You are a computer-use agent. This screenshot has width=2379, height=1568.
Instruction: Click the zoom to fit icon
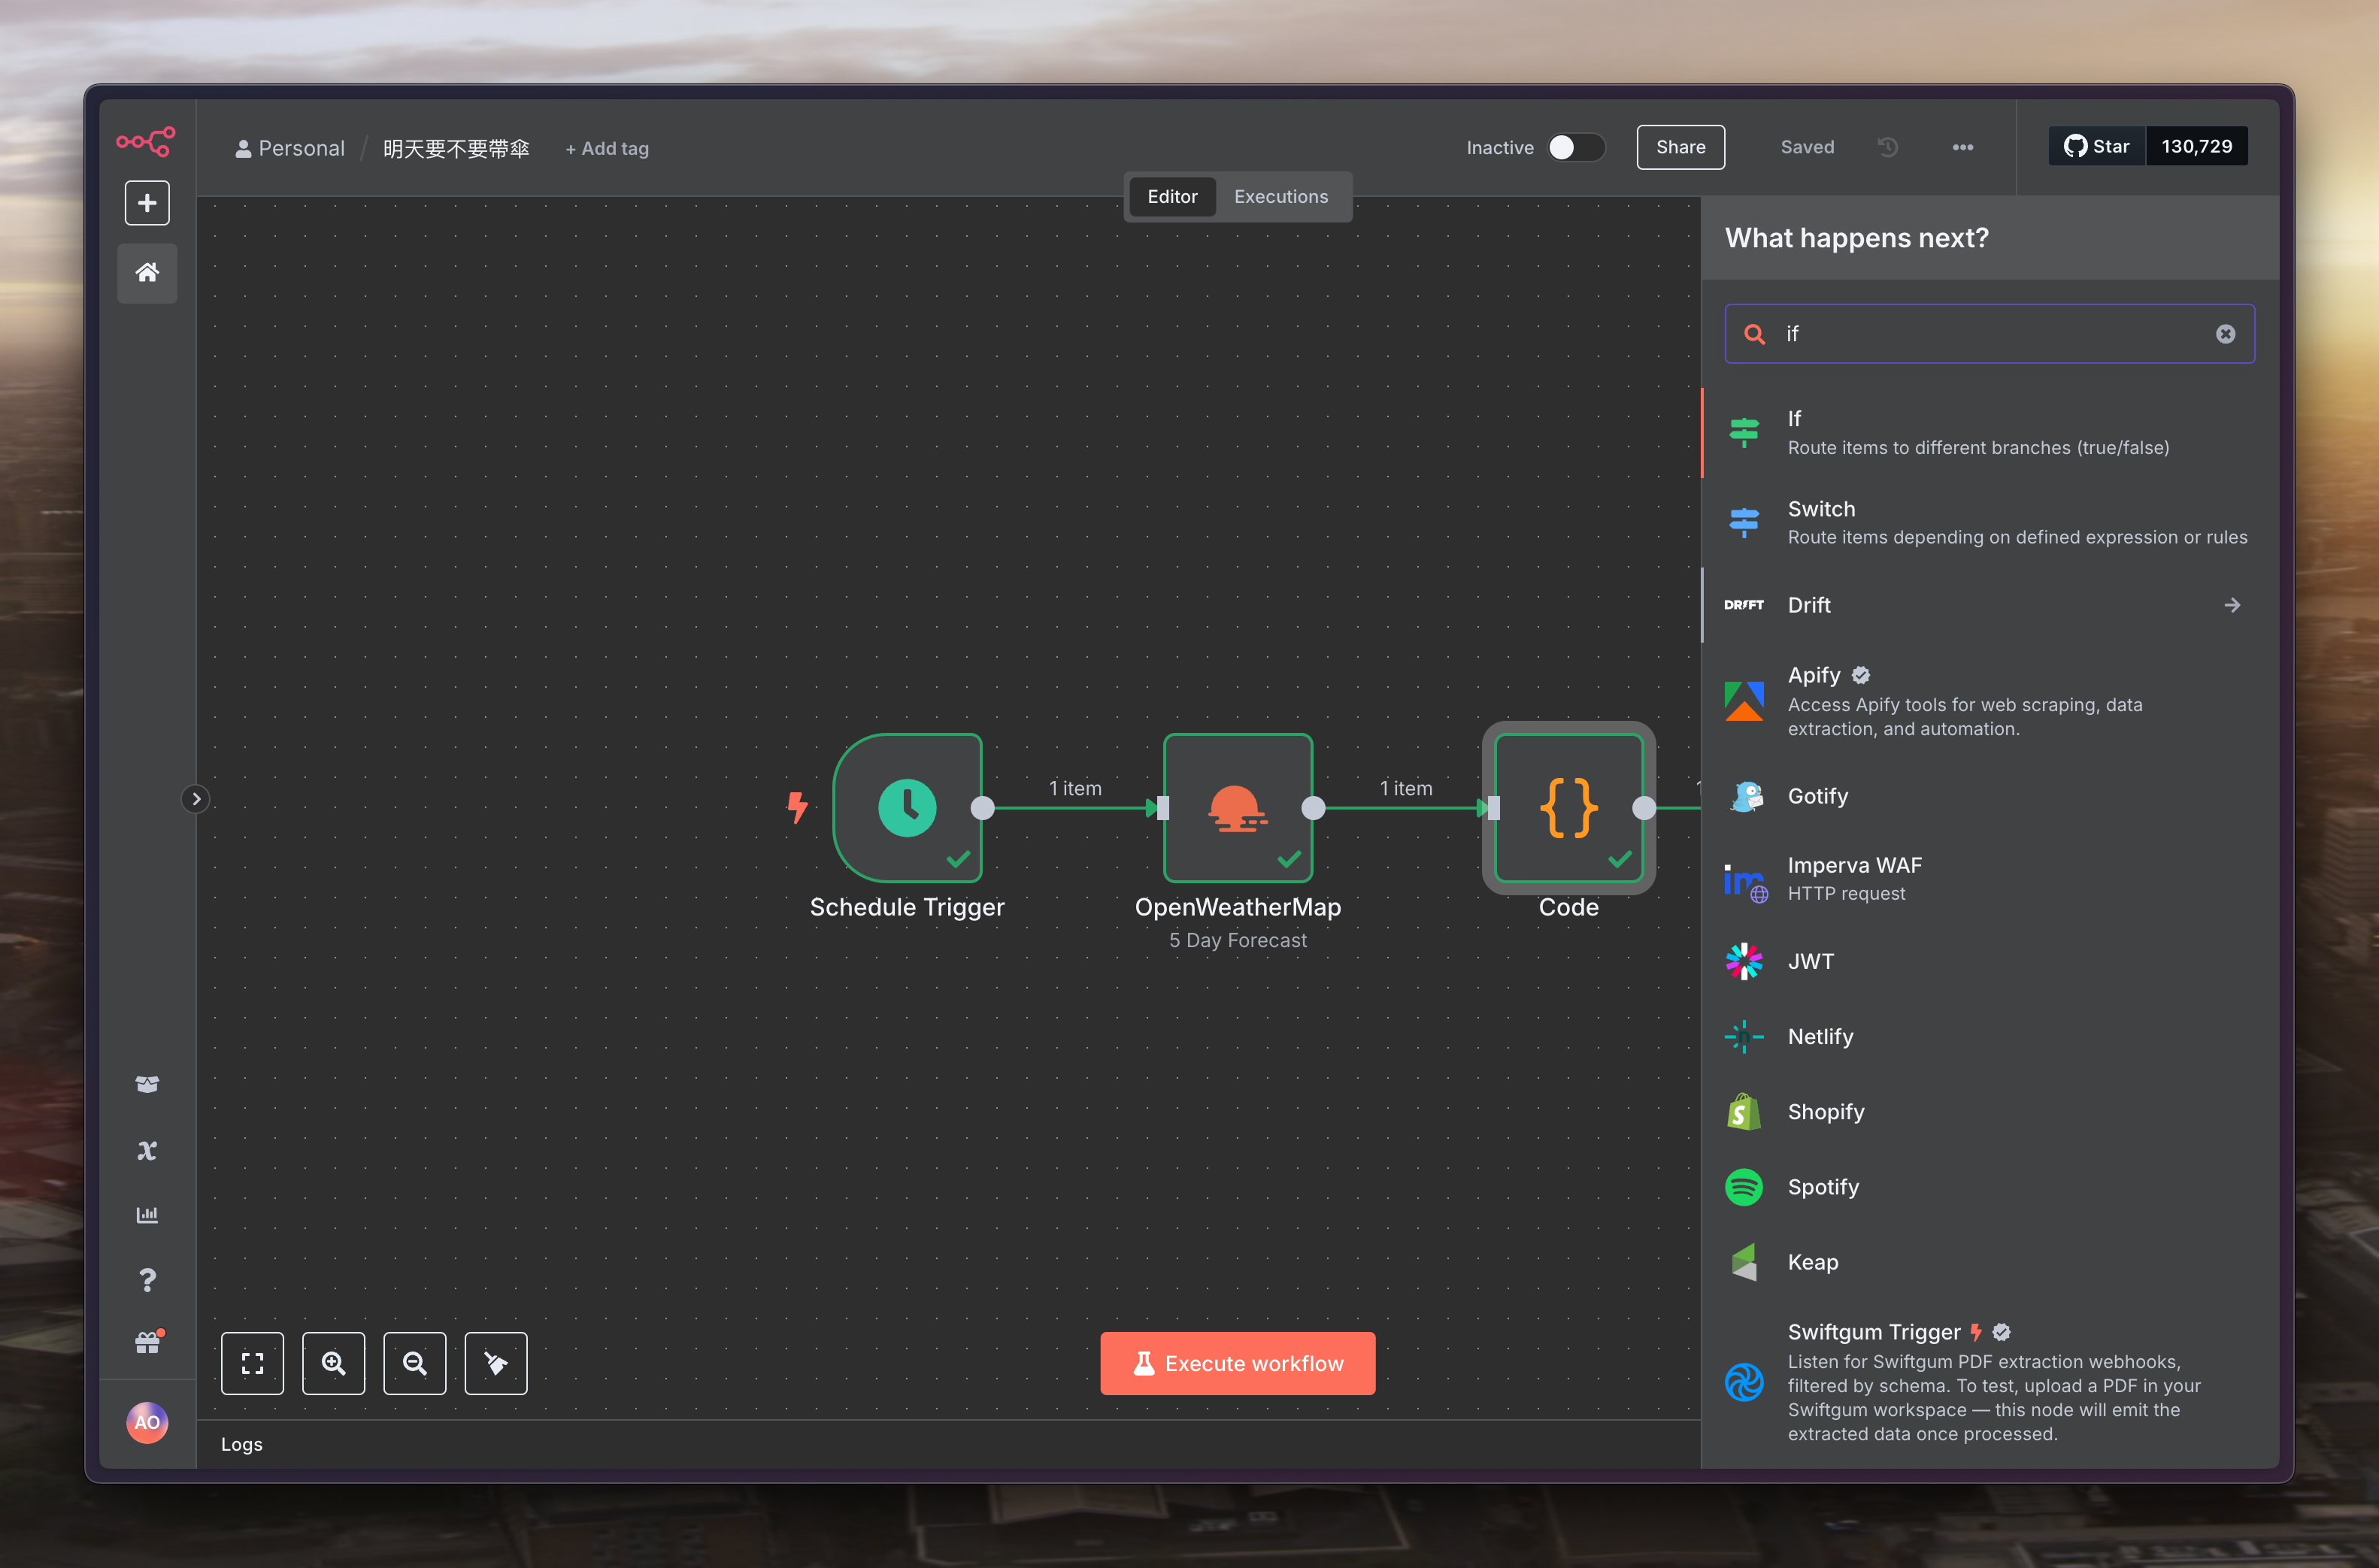pos(252,1363)
